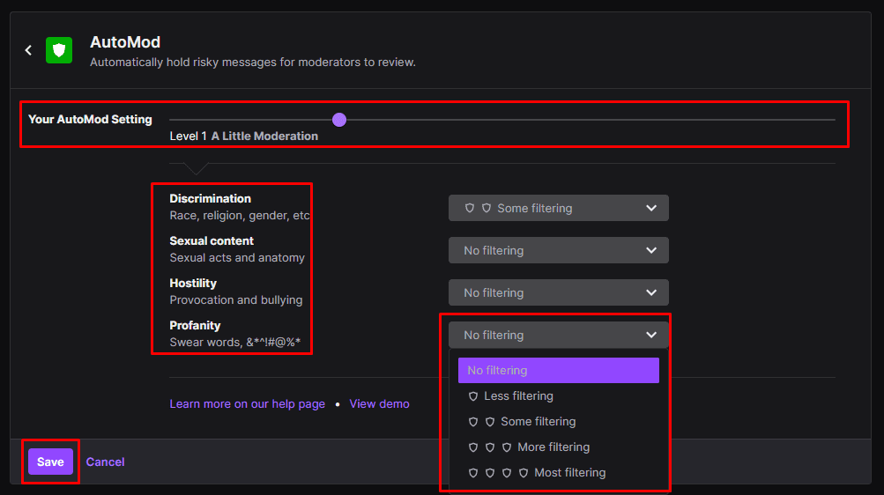This screenshot has width=884, height=495.
Task: Click the Save button
Action: tap(51, 462)
